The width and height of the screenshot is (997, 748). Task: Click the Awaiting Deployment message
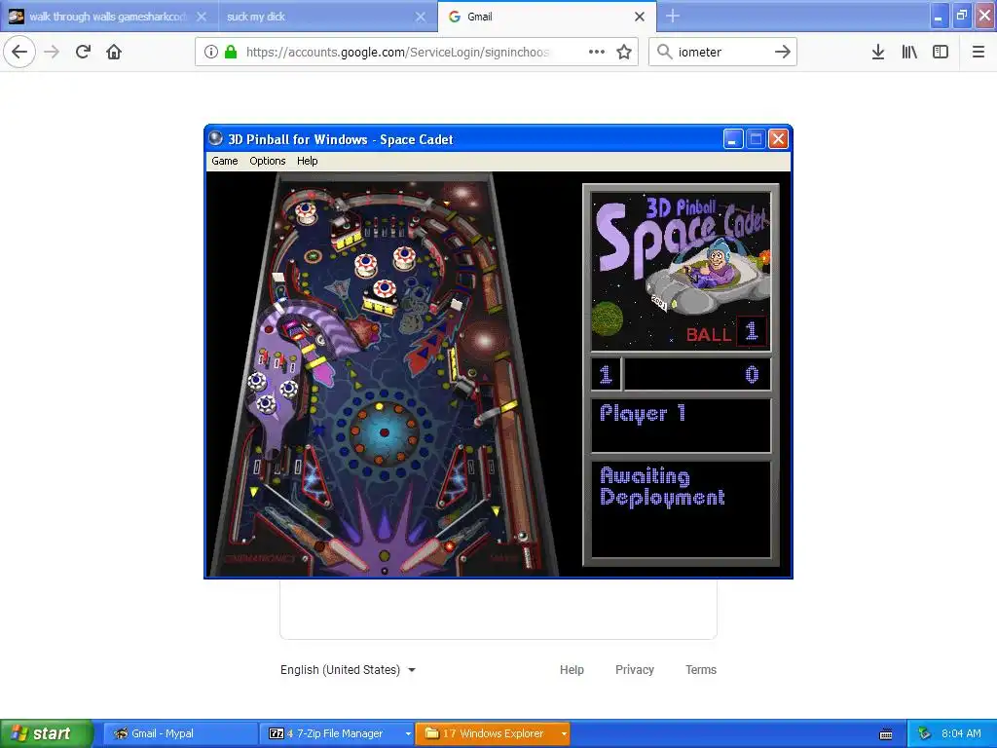[x=662, y=487]
